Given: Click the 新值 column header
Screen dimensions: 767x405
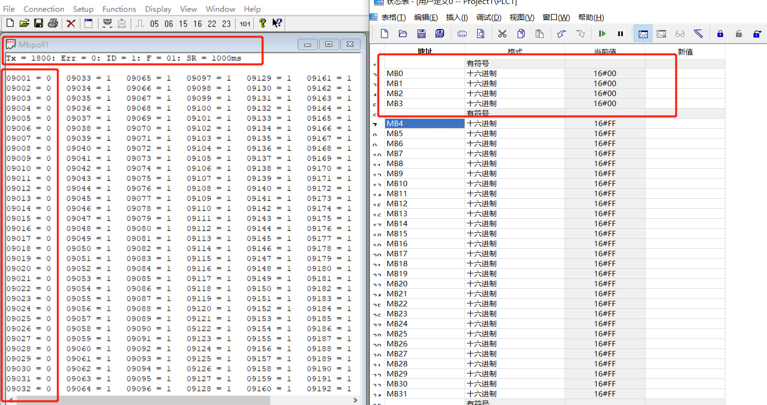Looking at the screenshot, I should point(685,52).
